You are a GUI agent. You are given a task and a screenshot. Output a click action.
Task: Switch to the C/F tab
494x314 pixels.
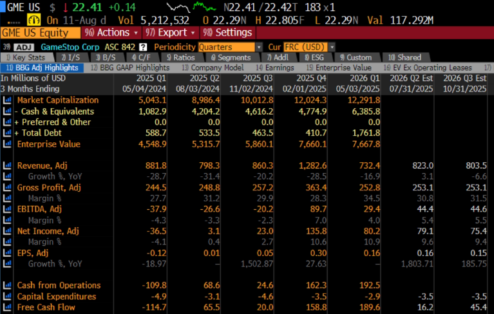tap(141, 57)
